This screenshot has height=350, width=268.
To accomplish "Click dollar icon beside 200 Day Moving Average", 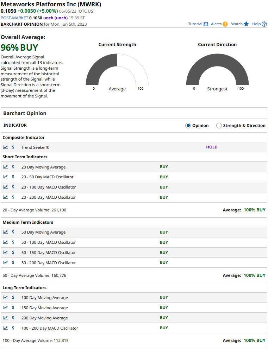I will point(13,318).
